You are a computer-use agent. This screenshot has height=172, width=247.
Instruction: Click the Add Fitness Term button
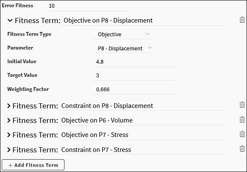pyautogui.click(x=33, y=165)
